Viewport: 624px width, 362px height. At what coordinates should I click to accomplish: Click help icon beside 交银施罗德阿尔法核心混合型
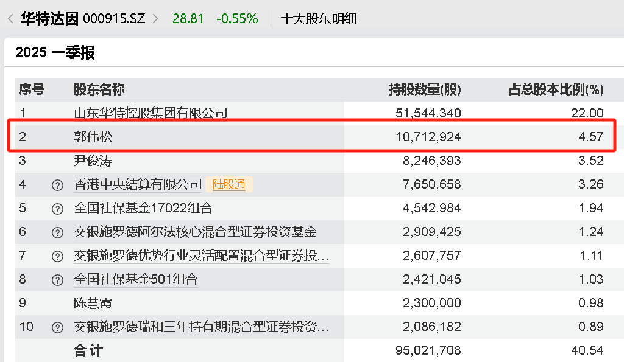(57, 232)
